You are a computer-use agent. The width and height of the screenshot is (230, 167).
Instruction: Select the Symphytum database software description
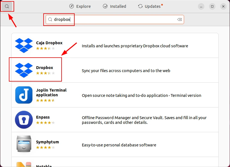click(119, 145)
